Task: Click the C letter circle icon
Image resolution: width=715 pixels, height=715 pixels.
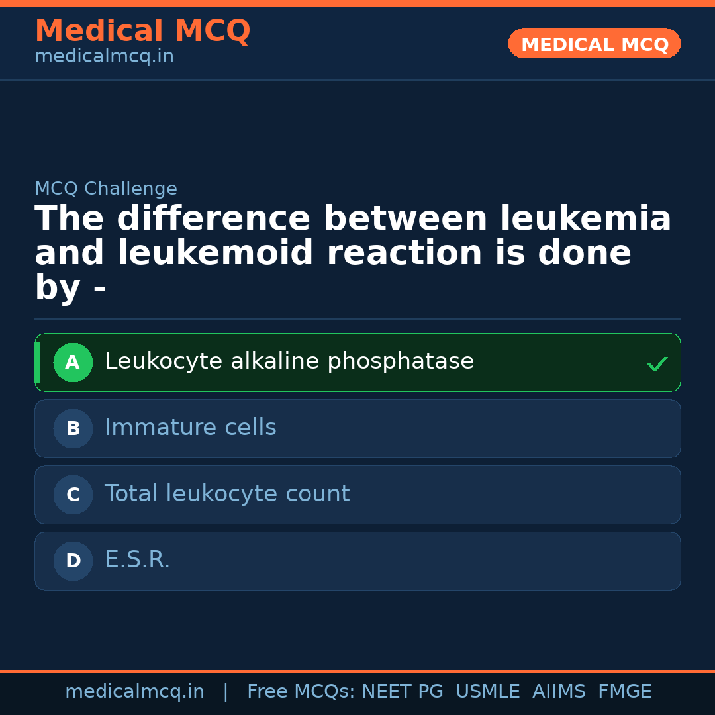Action: click(x=73, y=495)
